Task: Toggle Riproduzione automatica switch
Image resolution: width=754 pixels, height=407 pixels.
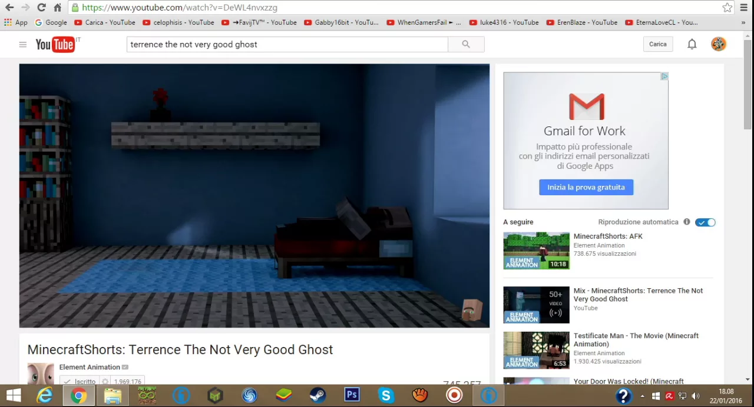Action: click(x=705, y=222)
